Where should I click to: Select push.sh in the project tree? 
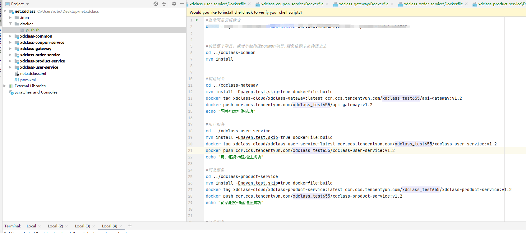33,30
